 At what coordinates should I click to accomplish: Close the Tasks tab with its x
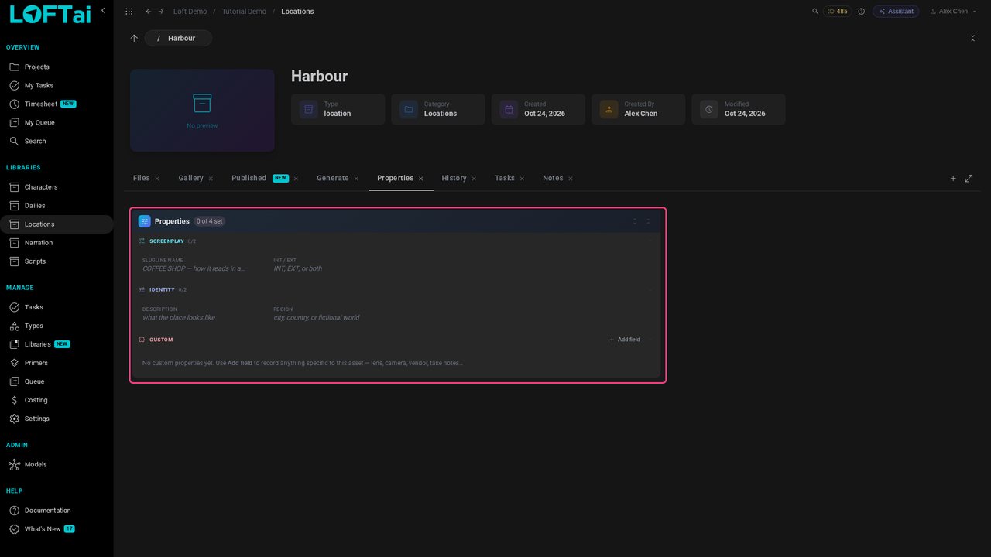pos(522,179)
